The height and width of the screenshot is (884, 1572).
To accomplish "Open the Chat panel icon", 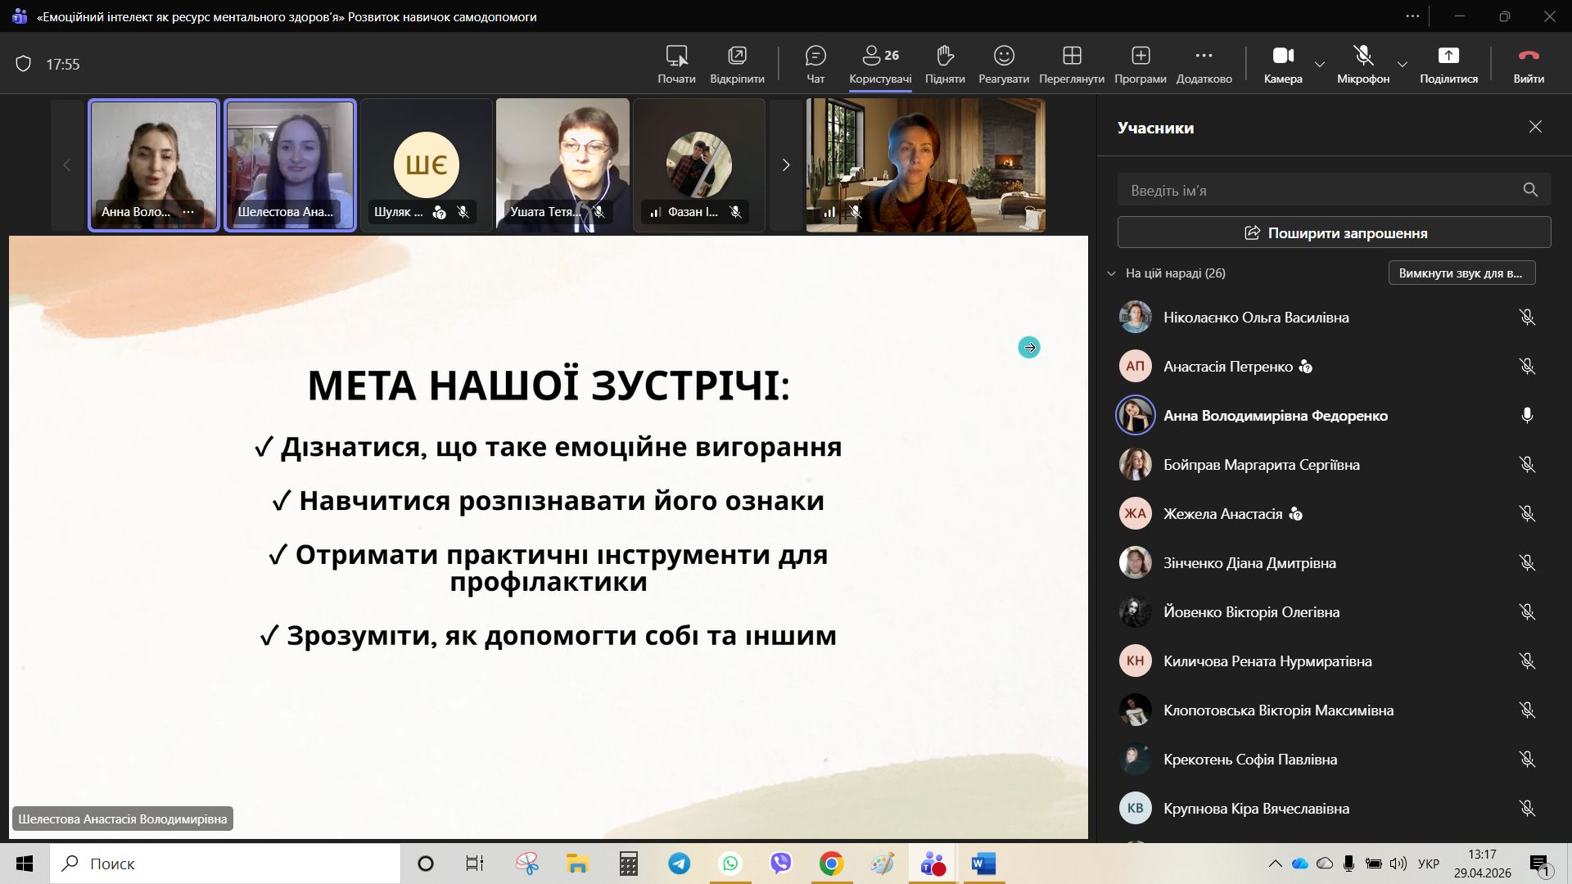I will 815,64.
